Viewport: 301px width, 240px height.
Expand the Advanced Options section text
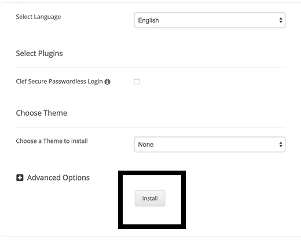coord(58,178)
